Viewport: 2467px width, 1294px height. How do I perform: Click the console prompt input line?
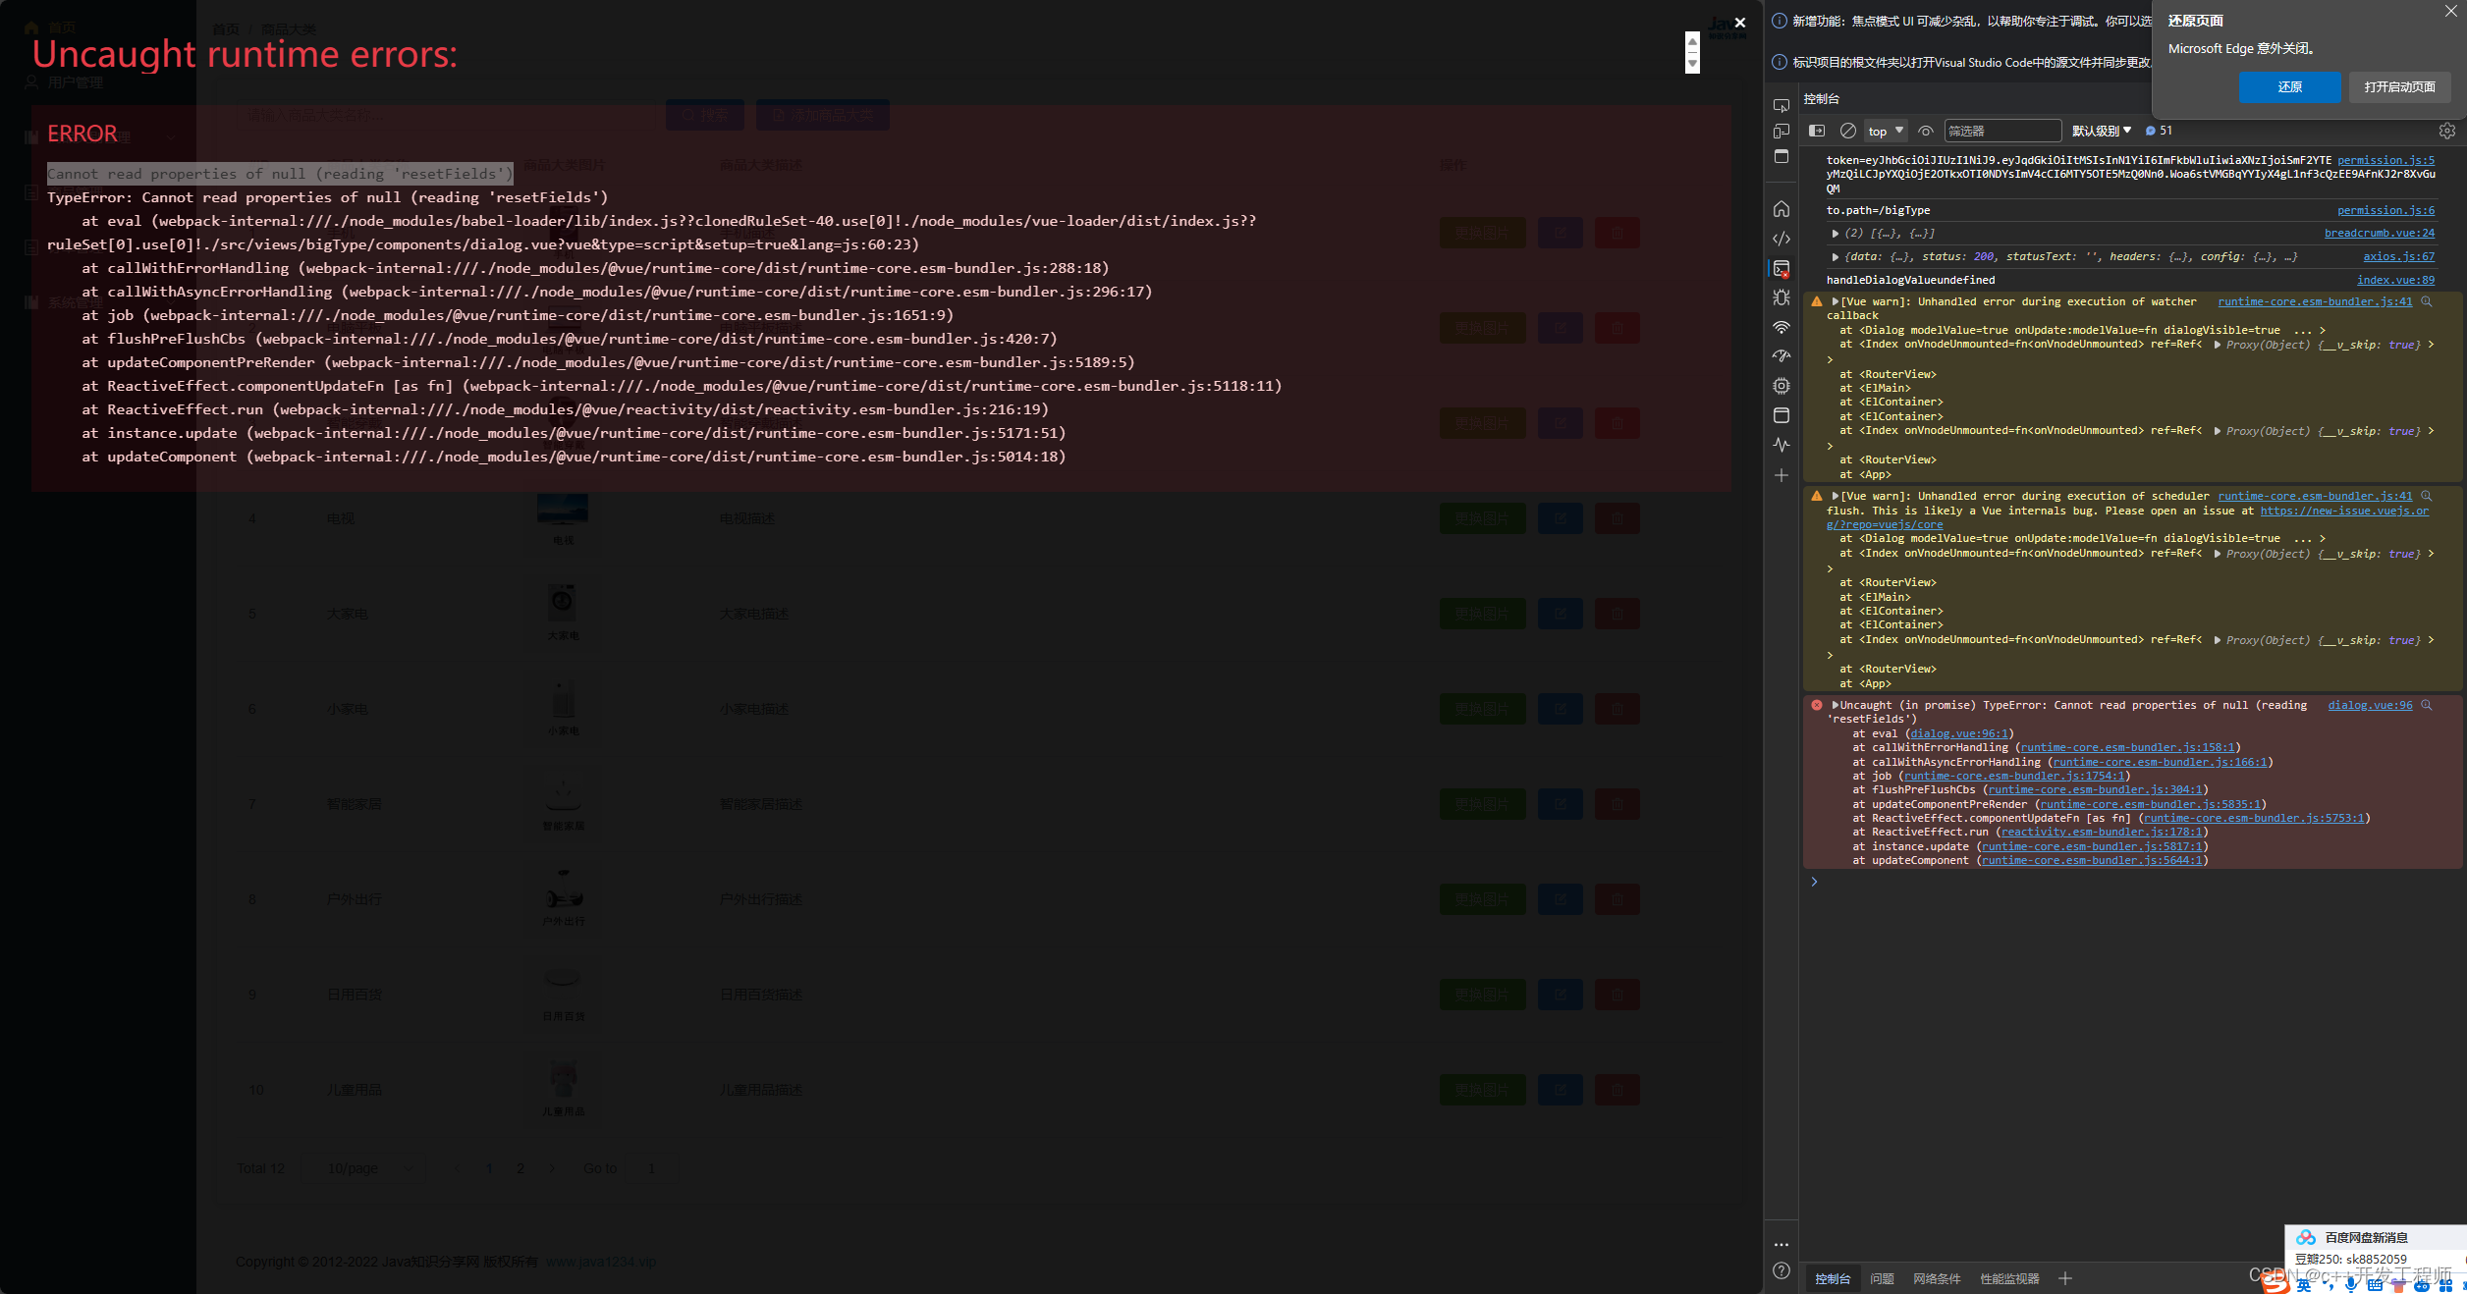(x=2131, y=882)
